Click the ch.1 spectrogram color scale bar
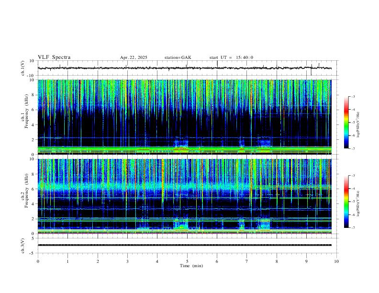The width and height of the screenshot is (379, 293). pos(346,123)
